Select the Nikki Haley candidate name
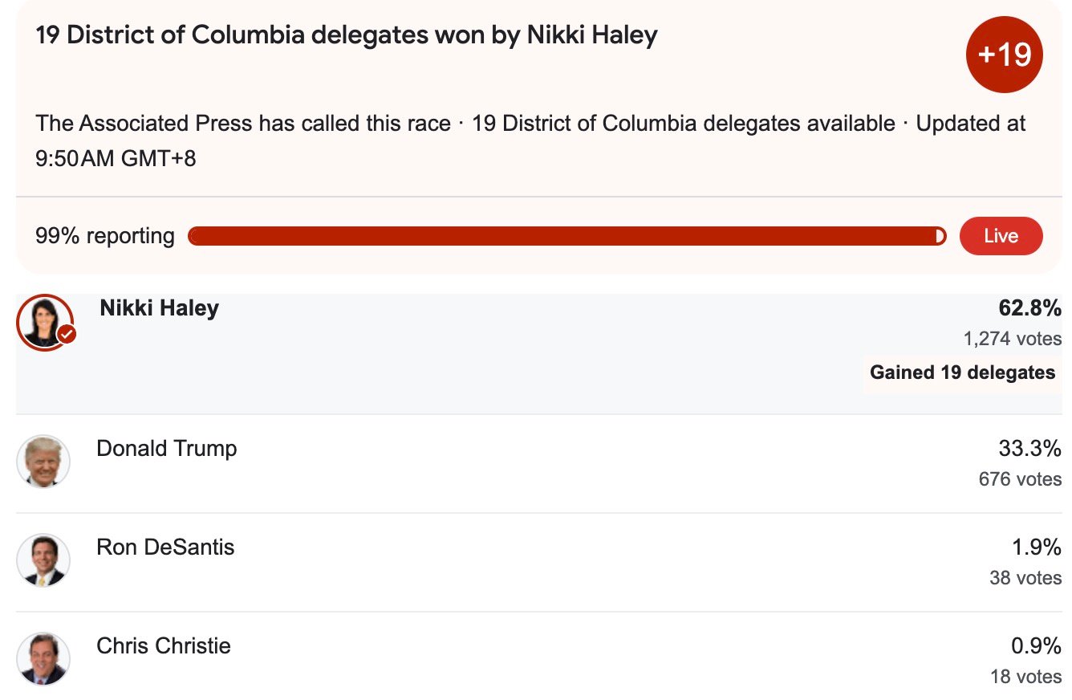Screen dimensions: 1072x700 159,308
